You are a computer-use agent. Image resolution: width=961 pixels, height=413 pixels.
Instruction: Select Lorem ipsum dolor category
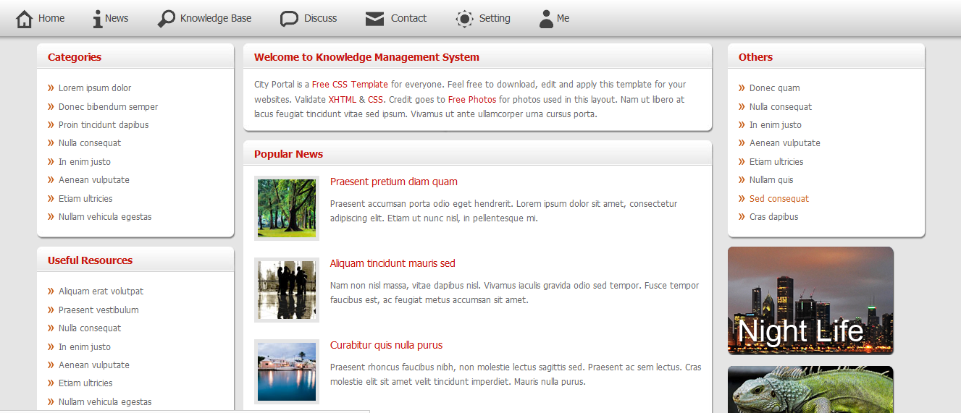(95, 88)
